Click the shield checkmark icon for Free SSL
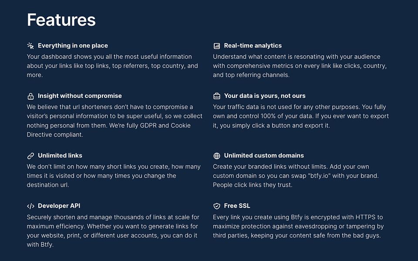Image resolution: width=418 pixels, height=261 pixels. [x=217, y=206]
